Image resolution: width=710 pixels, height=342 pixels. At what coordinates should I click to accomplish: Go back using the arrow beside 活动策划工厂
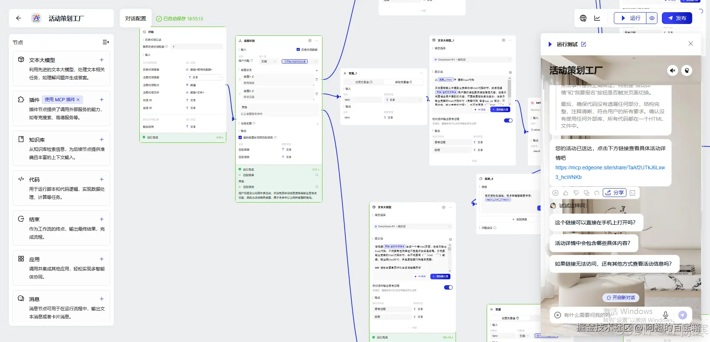pos(18,18)
